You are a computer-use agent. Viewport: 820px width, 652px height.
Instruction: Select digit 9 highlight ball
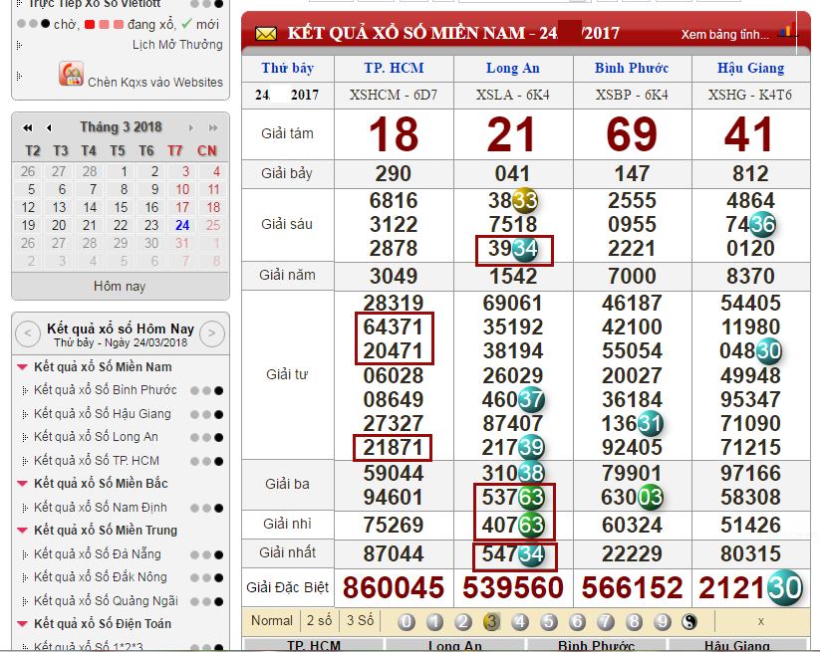point(663,622)
